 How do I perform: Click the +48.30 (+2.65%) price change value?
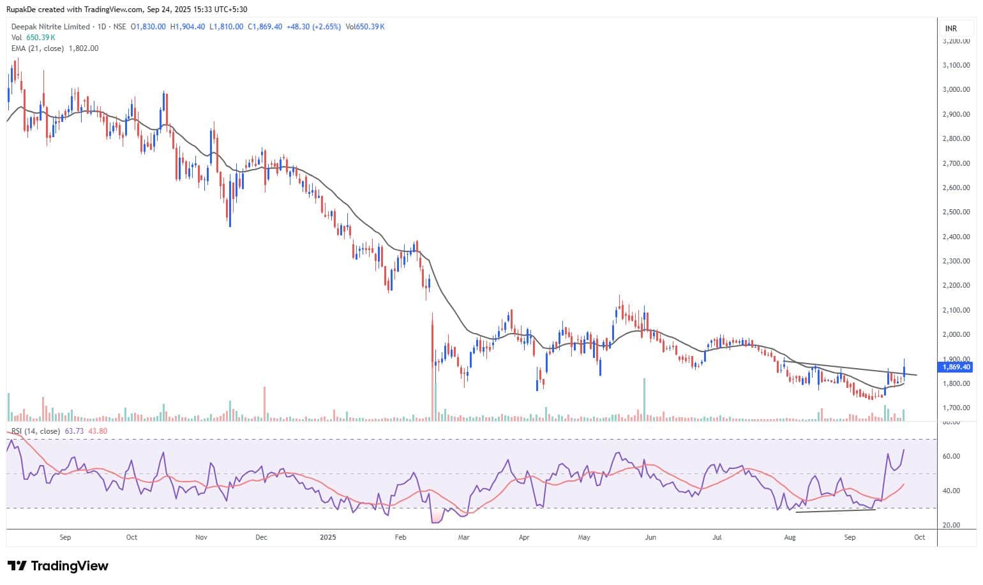[x=313, y=27]
